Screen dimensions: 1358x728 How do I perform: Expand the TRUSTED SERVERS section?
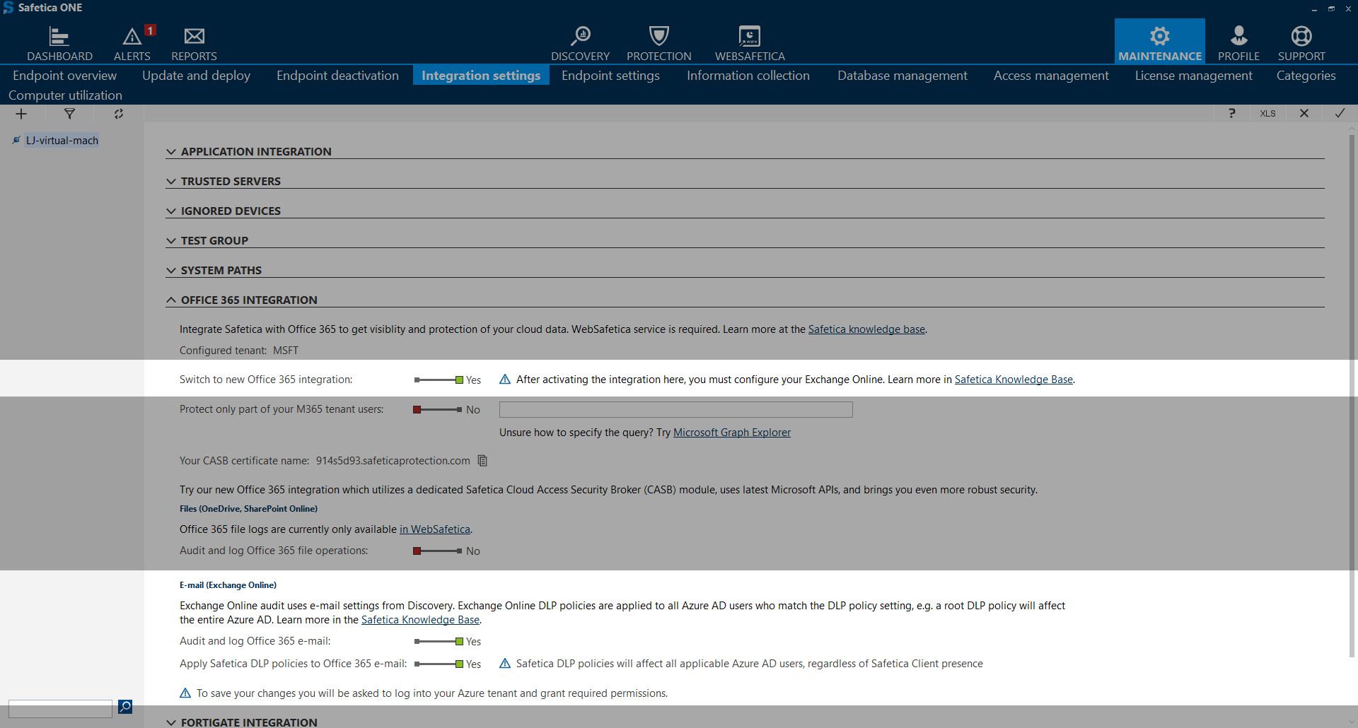(x=231, y=181)
